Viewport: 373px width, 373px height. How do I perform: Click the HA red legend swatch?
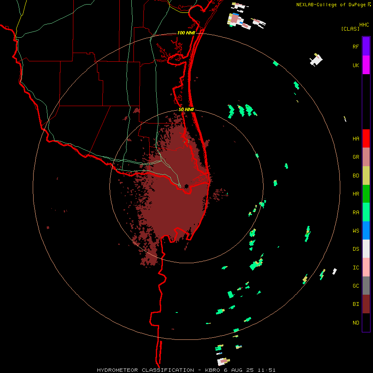click(366, 138)
